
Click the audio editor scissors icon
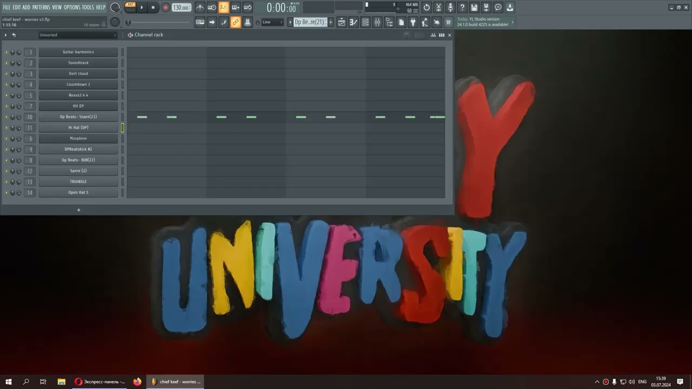(x=438, y=8)
